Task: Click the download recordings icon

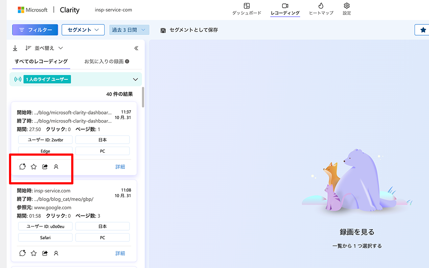Action: [x=15, y=48]
